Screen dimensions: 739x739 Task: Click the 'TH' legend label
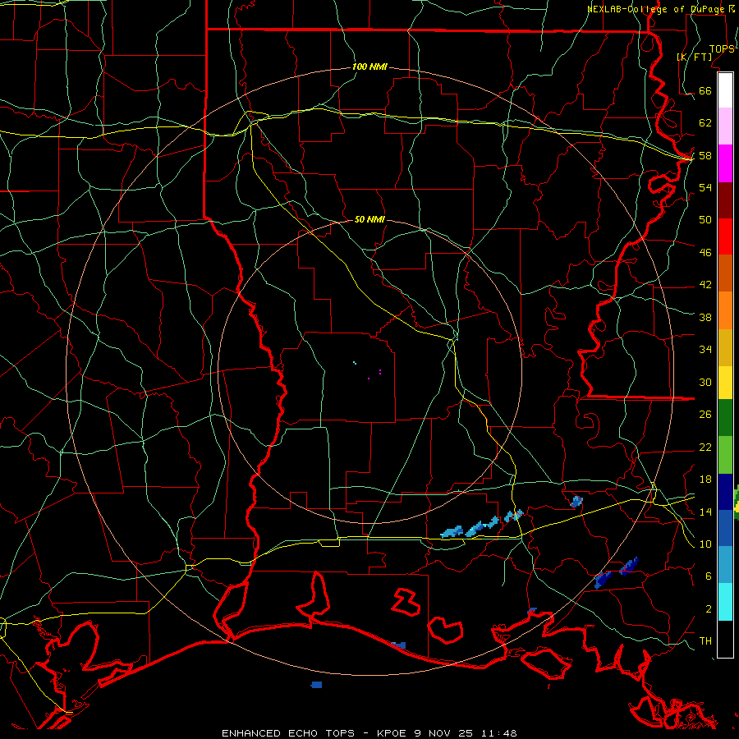[705, 640]
